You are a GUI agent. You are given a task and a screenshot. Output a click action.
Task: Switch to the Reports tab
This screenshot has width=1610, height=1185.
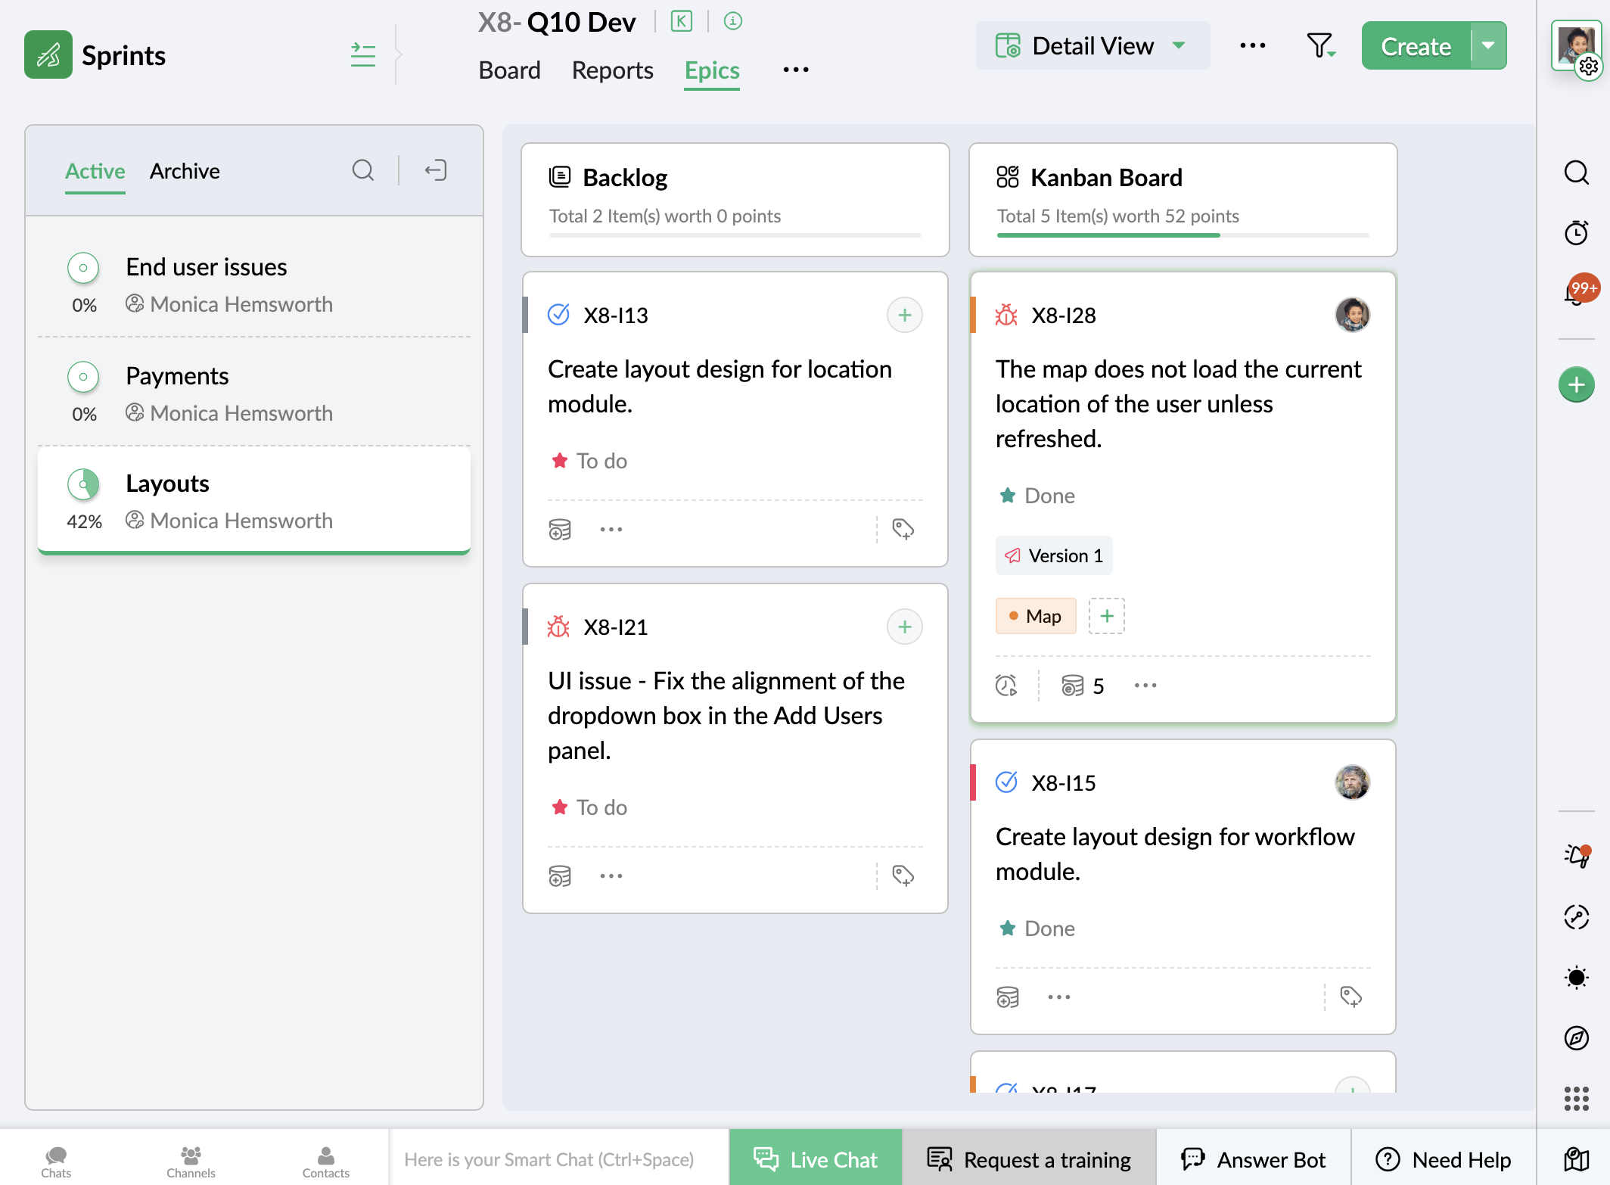coord(612,70)
